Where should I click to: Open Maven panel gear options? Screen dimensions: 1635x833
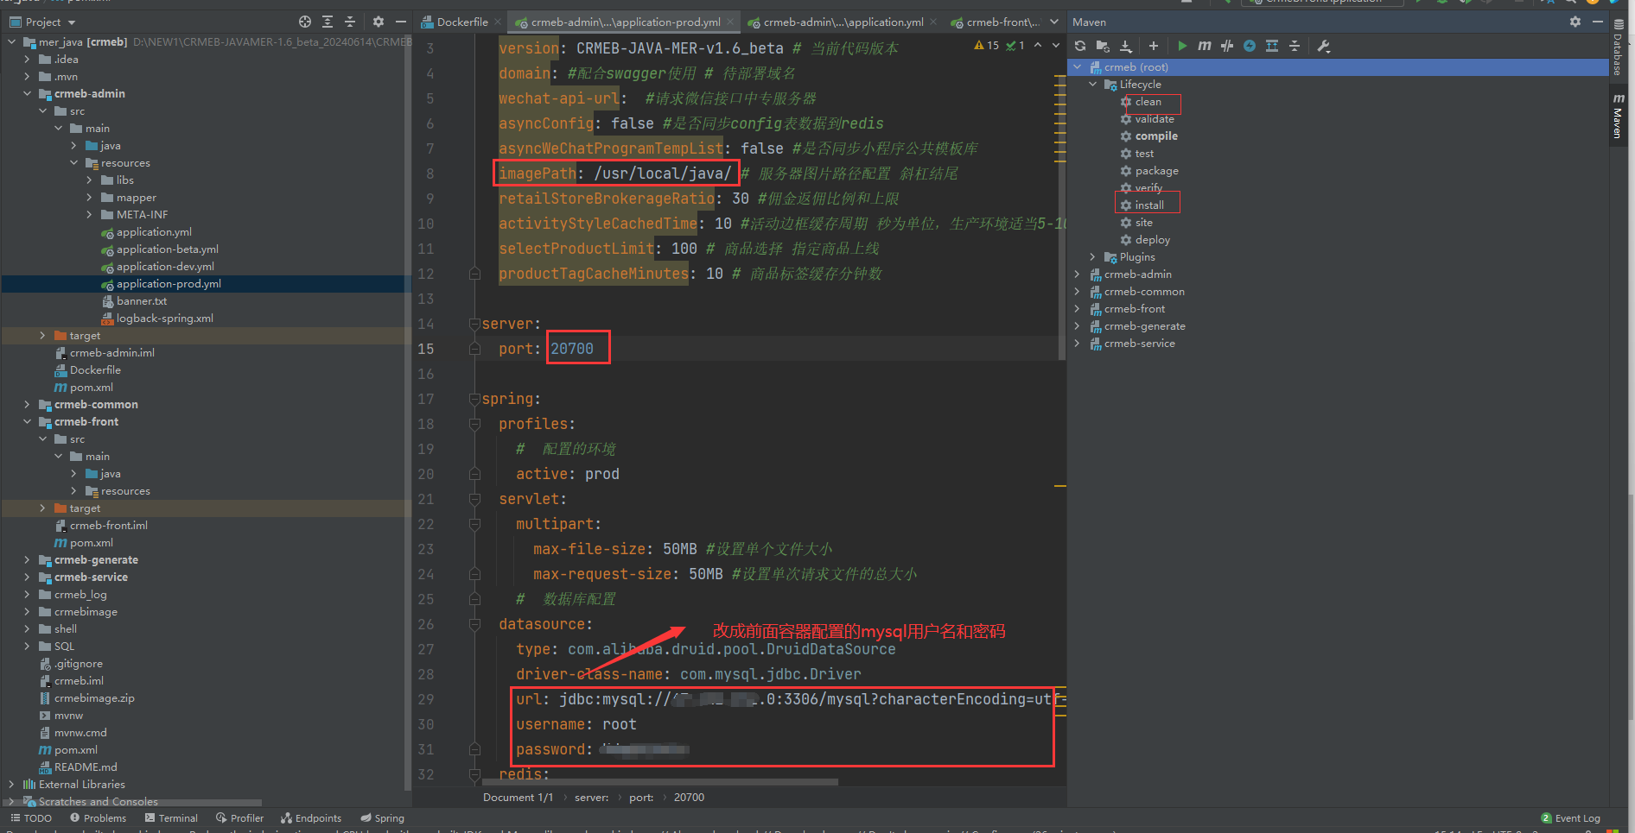(x=1575, y=22)
